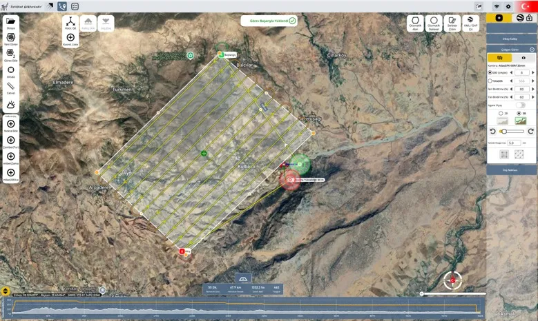Click the padlock icon in right panel
Viewport: 538px width, 321px height.
(x=530, y=18)
